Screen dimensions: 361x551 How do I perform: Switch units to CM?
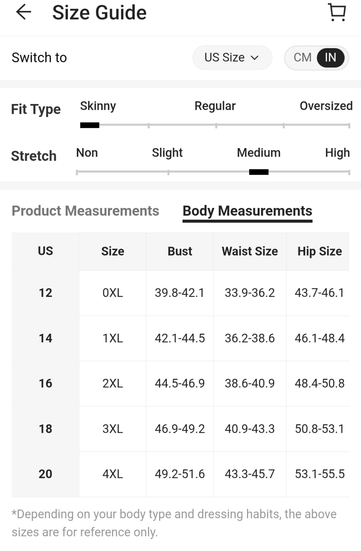[x=302, y=58]
